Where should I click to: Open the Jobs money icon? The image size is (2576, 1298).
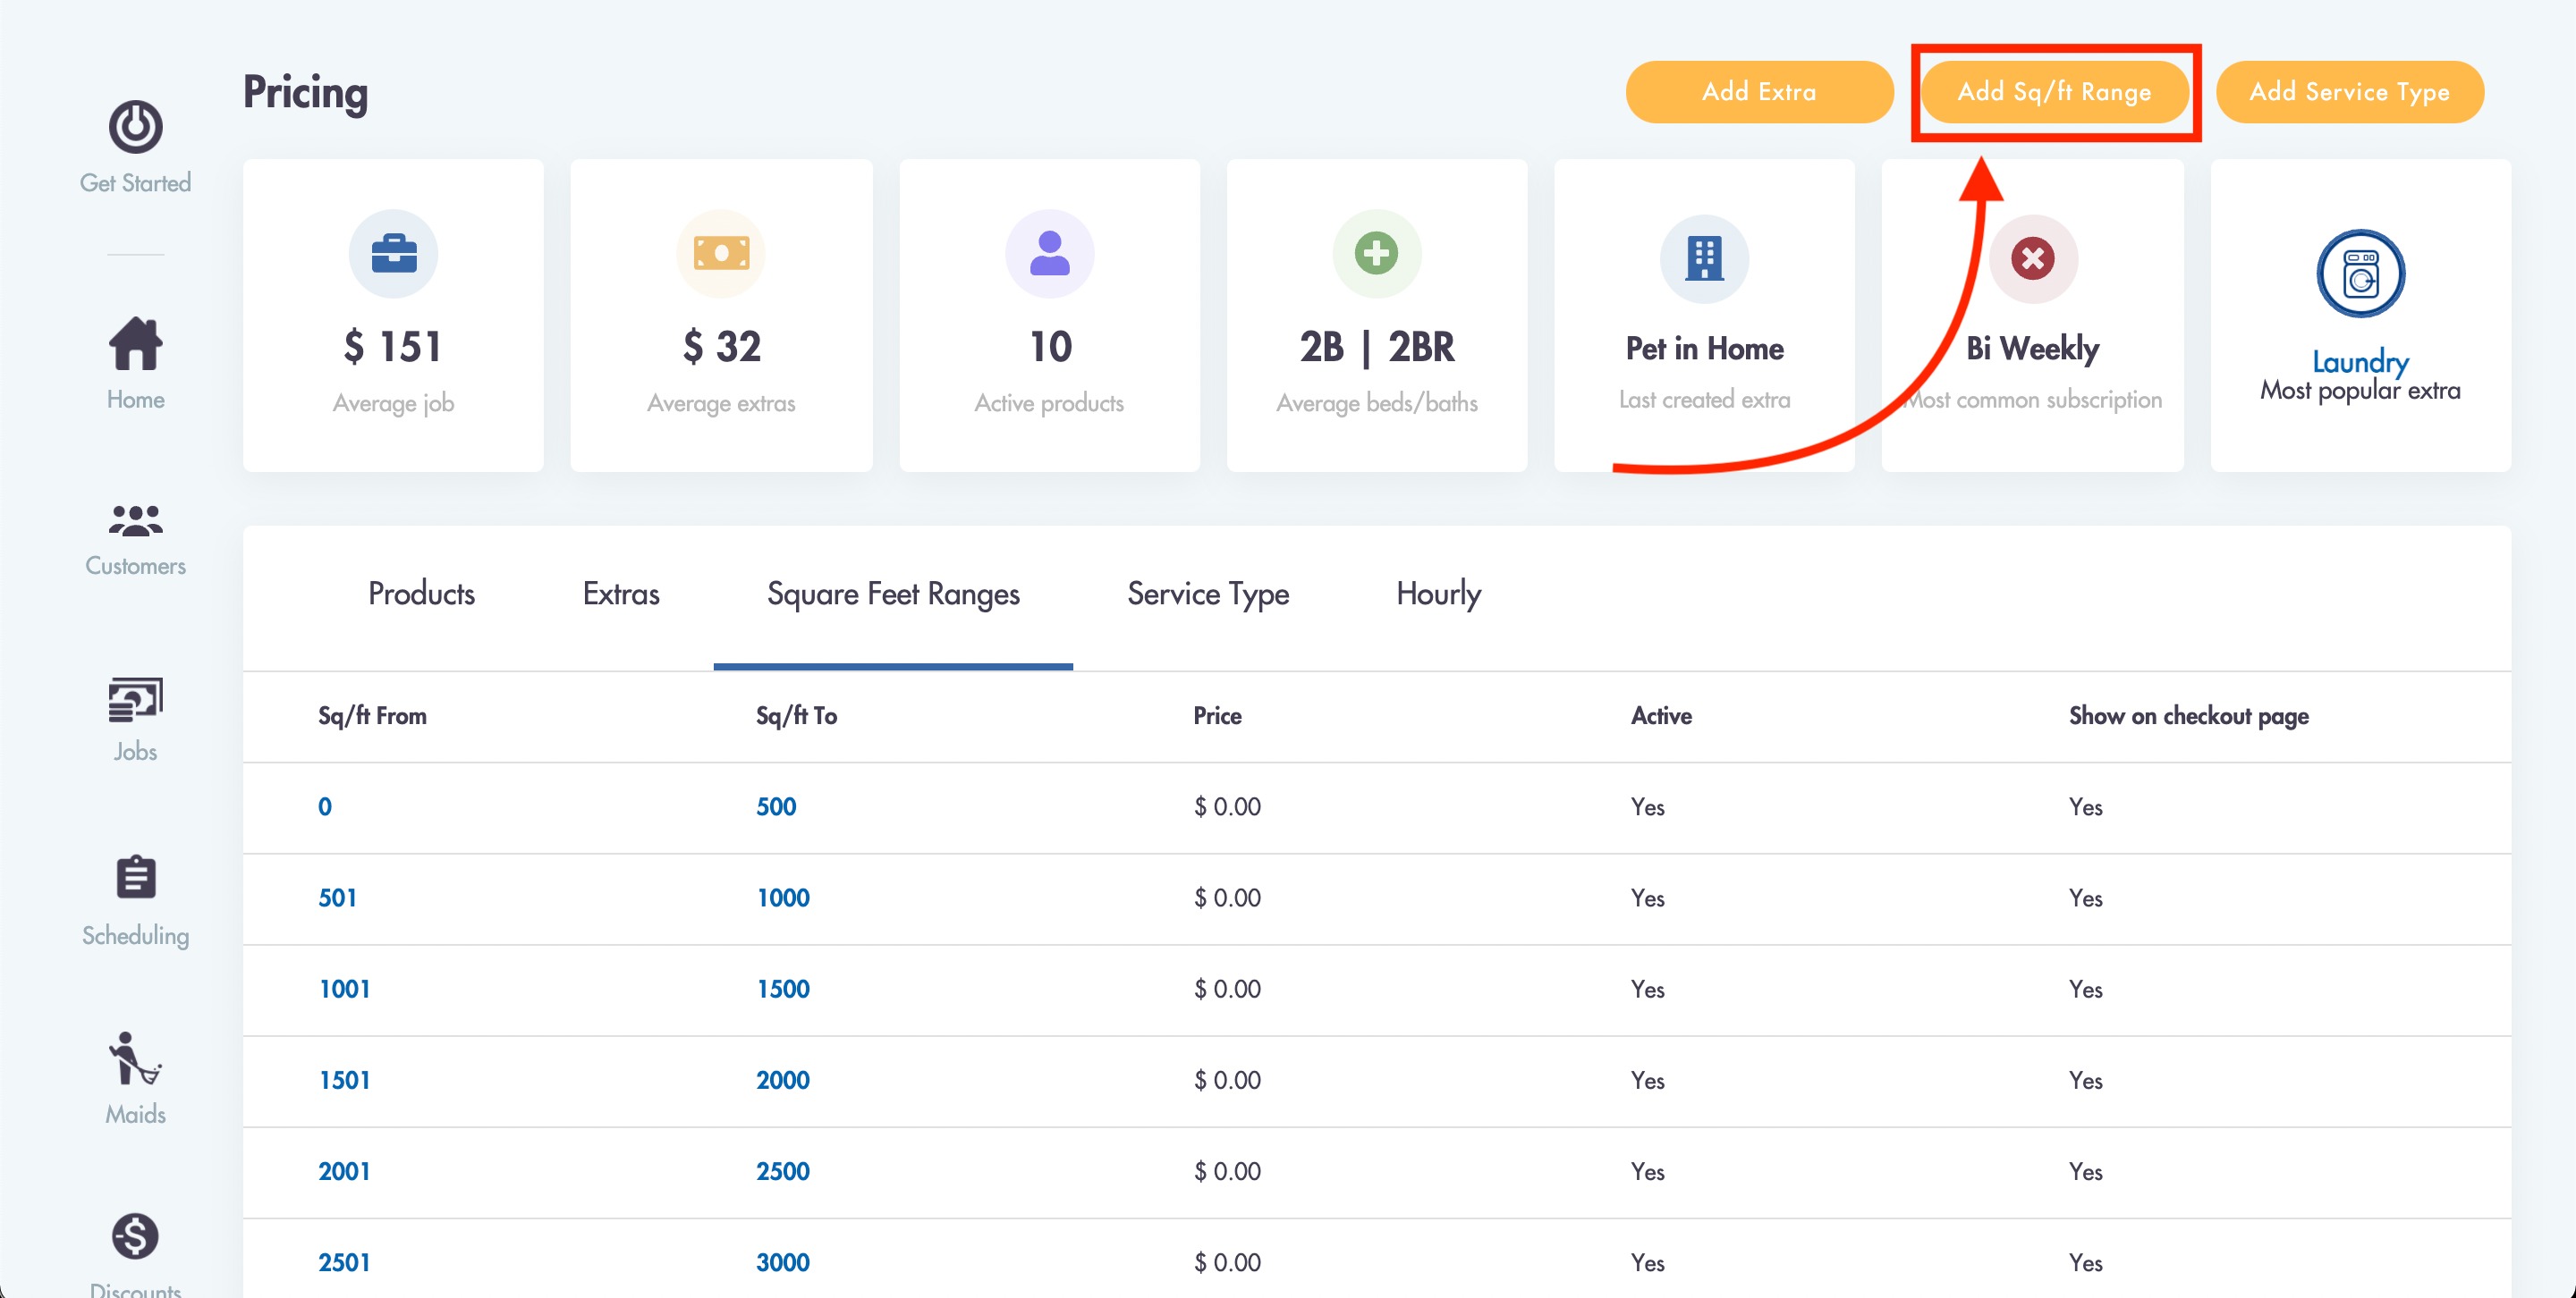pyautogui.click(x=135, y=699)
